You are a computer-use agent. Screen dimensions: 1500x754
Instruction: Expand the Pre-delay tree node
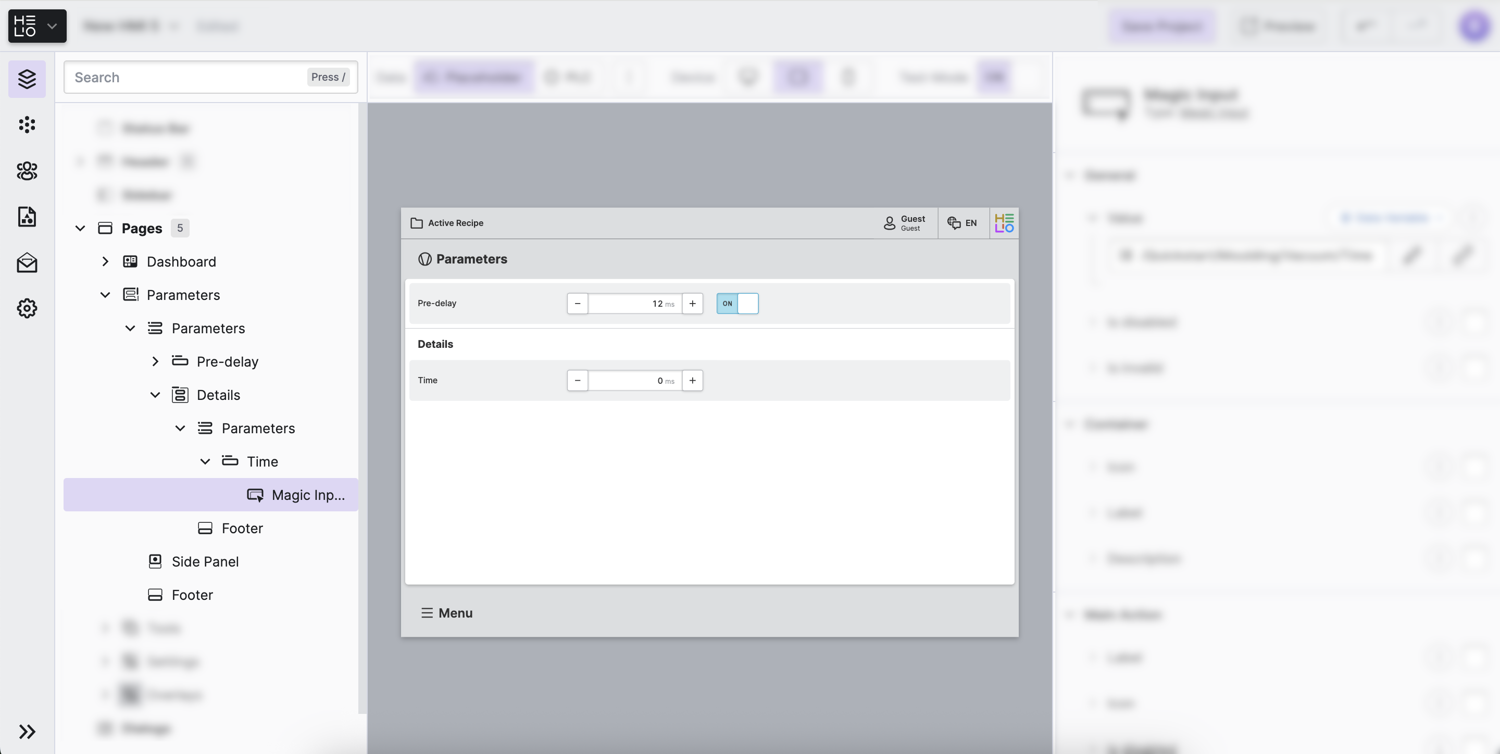tap(155, 361)
